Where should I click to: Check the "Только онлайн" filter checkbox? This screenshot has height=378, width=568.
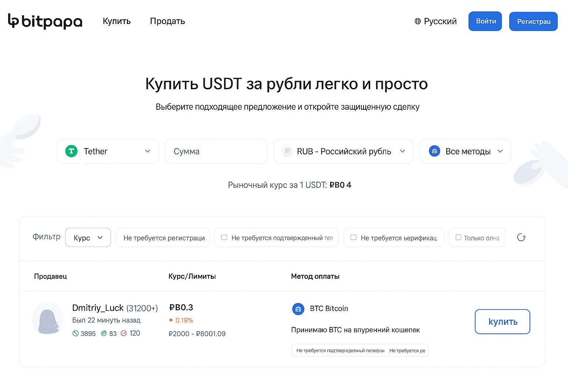[459, 237]
